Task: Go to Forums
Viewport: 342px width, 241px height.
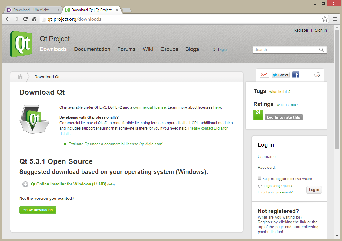Action: pos(126,49)
